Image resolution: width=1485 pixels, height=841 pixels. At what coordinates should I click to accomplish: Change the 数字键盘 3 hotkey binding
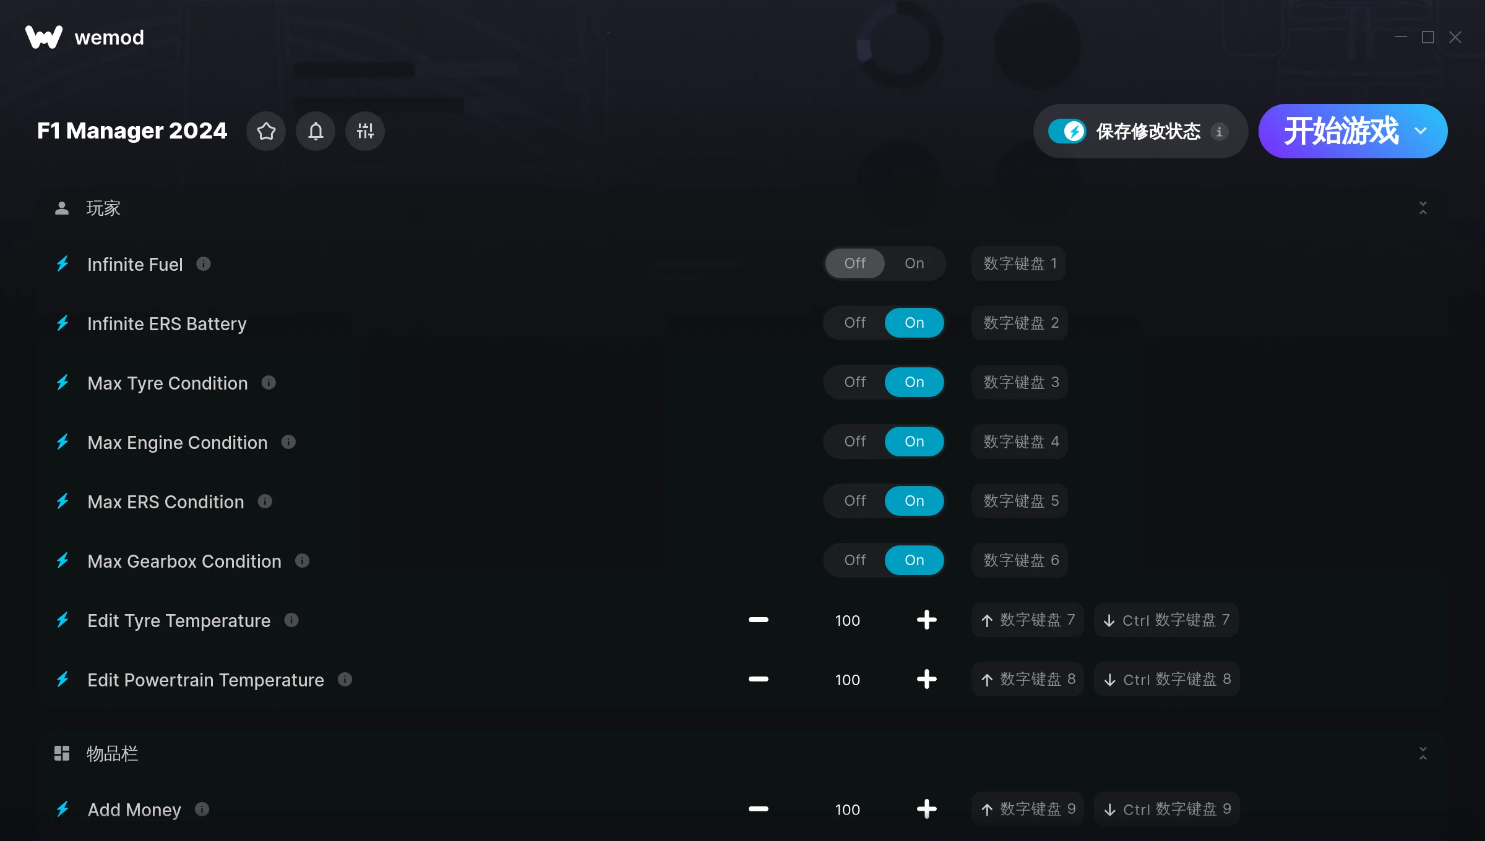tap(1020, 382)
